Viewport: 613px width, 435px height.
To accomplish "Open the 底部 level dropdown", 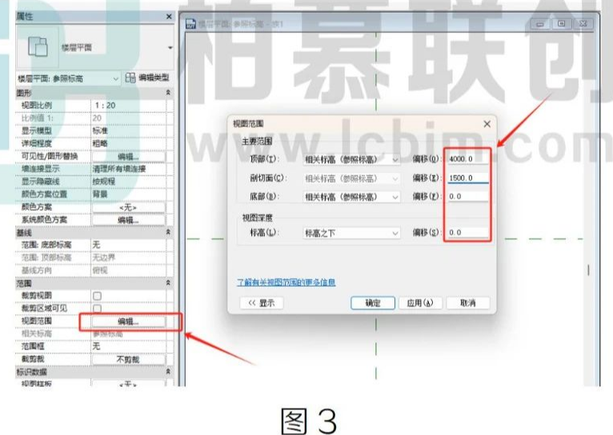I will 351,197.
